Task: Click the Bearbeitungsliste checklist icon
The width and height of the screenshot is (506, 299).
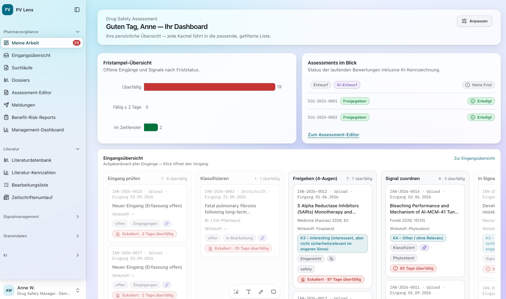Action: point(6,185)
